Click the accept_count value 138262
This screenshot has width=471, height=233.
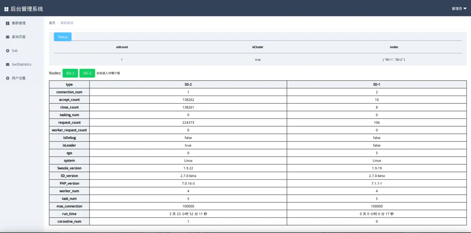tap(188, 100)
